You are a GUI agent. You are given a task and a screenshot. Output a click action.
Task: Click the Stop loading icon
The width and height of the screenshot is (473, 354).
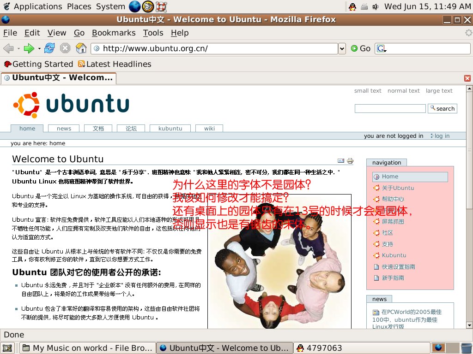click(65, 48)
